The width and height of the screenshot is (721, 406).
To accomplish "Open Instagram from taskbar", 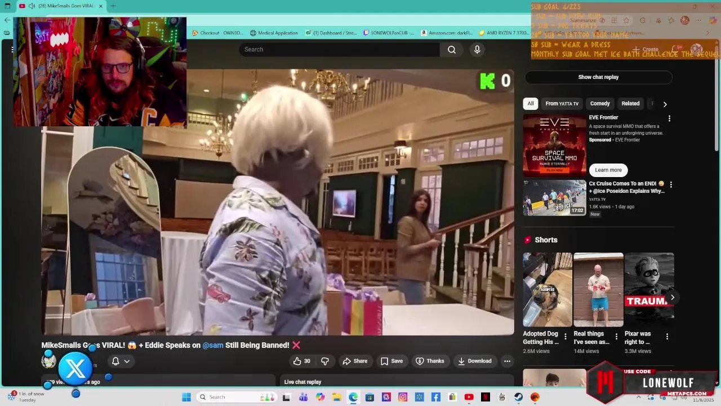I will coord(403,397).
